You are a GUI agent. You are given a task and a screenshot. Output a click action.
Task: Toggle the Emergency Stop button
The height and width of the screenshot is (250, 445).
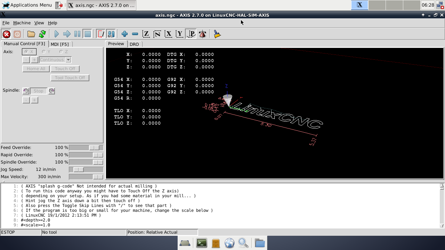click(6, 34)
